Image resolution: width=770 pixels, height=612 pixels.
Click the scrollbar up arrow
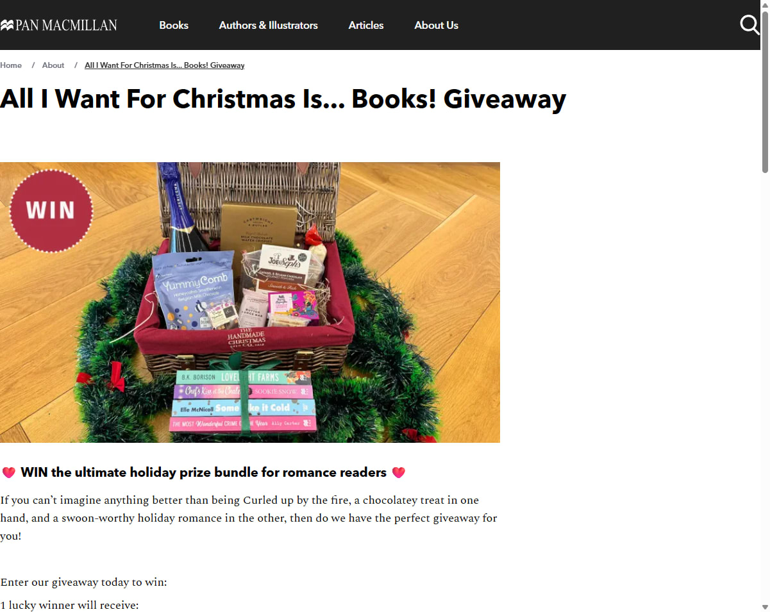[x=765, y=4]
